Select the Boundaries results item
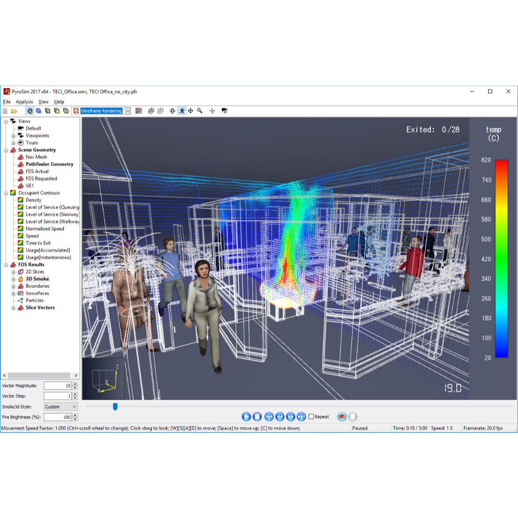 pos(37,286)
